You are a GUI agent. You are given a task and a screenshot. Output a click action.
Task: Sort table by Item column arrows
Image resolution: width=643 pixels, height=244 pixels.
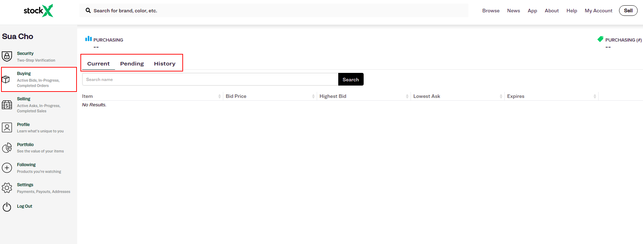tap(219, 96)
